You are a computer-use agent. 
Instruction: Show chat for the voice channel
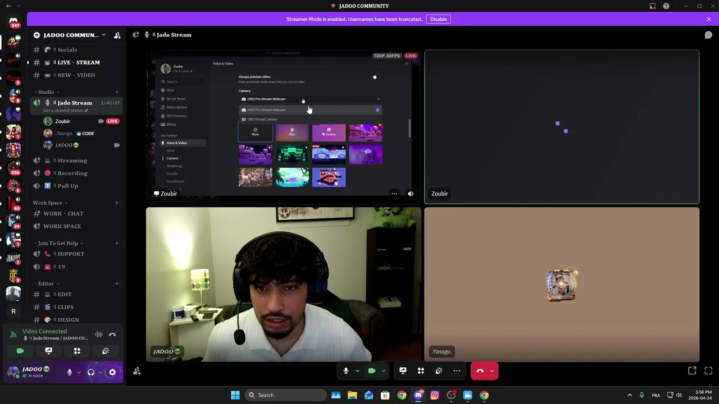708,35
